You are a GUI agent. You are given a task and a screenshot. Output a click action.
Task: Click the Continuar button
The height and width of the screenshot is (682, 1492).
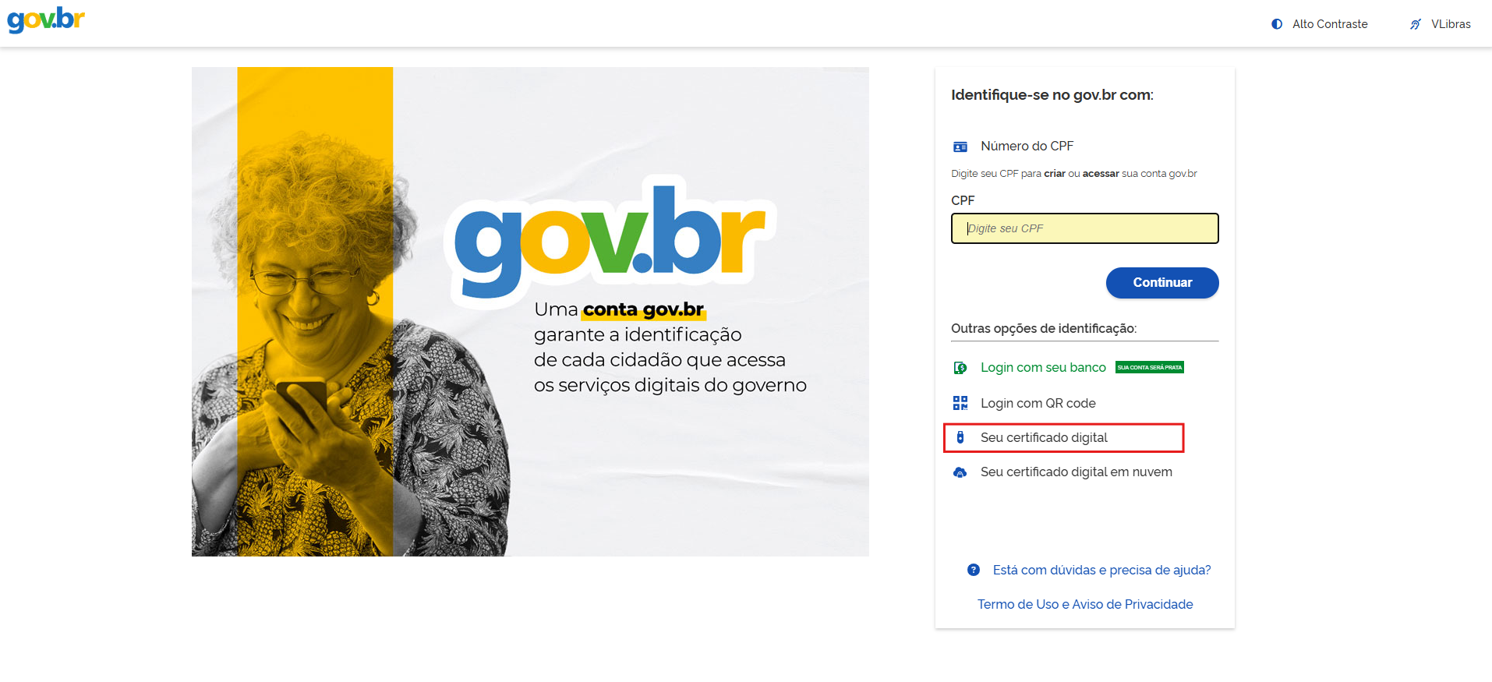pos(1162,283)
